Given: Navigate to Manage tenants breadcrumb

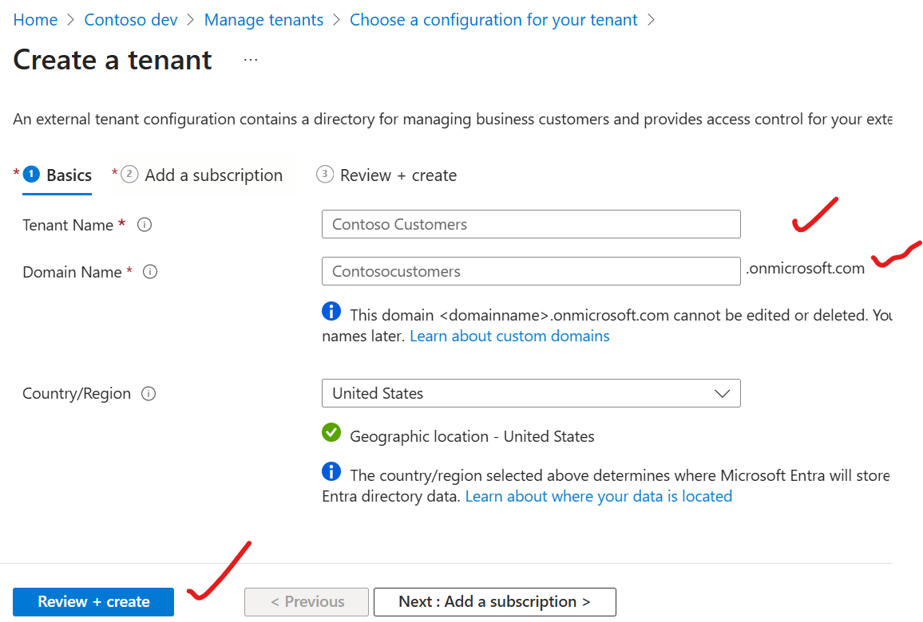Looking at the screenshot, I should click(263, 19).
